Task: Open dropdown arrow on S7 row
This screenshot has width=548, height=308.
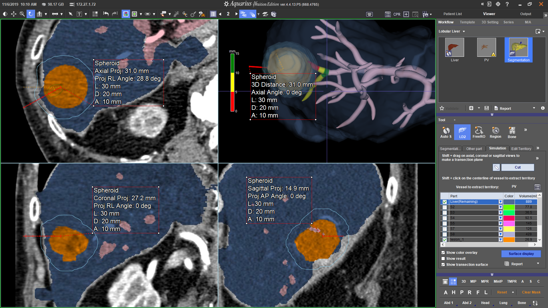Action: pos(501,229)
